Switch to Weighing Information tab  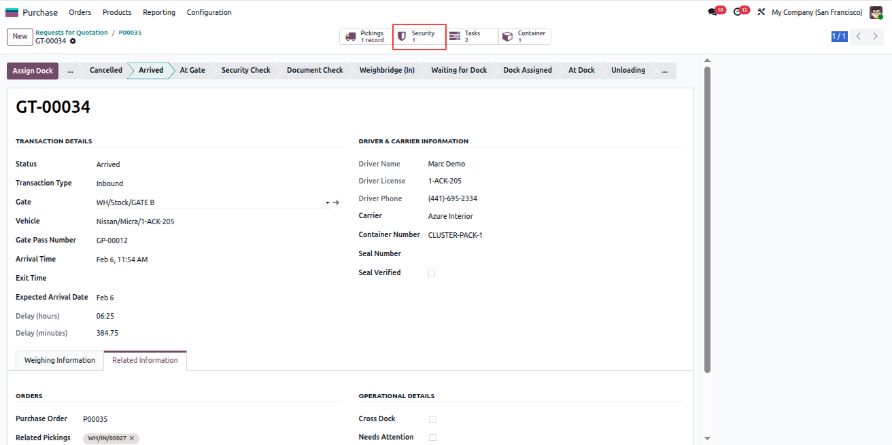point(60,360)
